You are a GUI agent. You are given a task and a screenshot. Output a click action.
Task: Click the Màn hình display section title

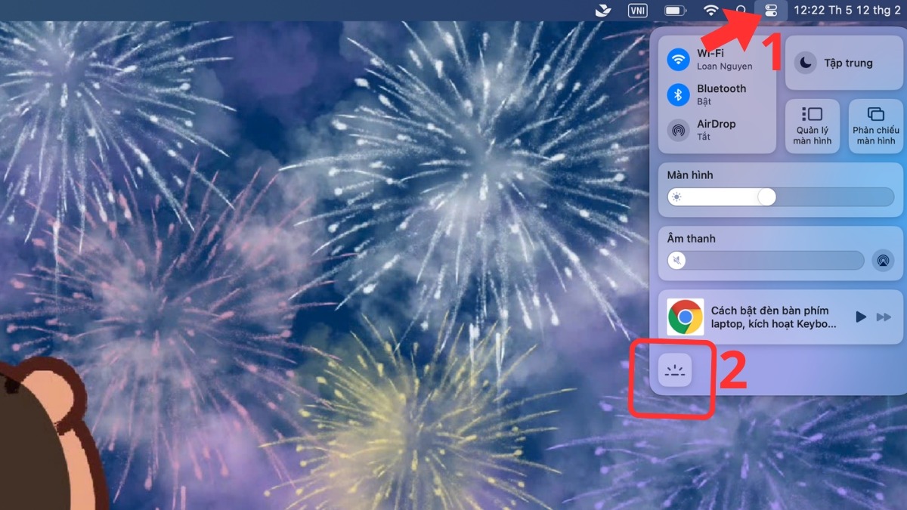coord(690,175)
